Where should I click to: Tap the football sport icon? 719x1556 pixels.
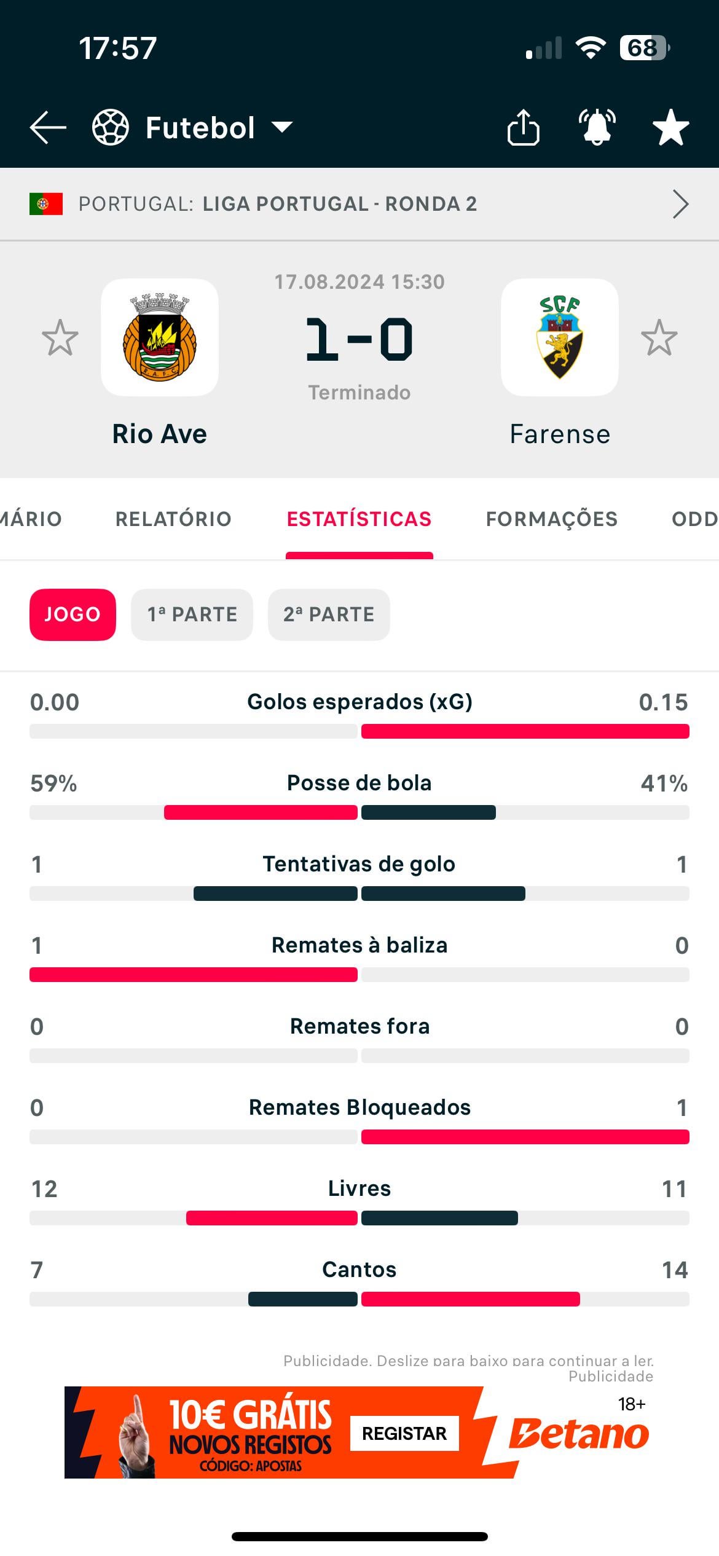pos(111,128)
